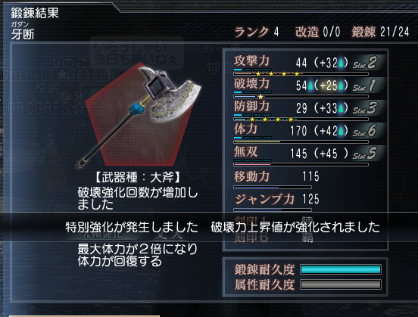The width and height of the screenshot is (418, 317).
Task: Click the Slot 1 badge beside 破壊力
Action: tap(364, 85)
